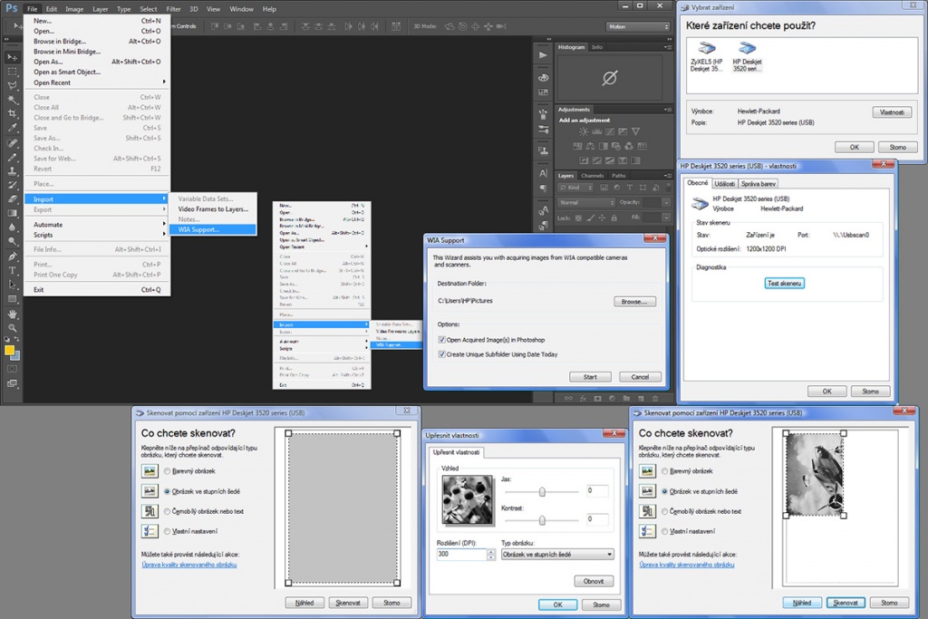Image resolution: width=928 pixels, height=619 pixels.
Task: Expand the Open Recent submenu
Action: 98,82
